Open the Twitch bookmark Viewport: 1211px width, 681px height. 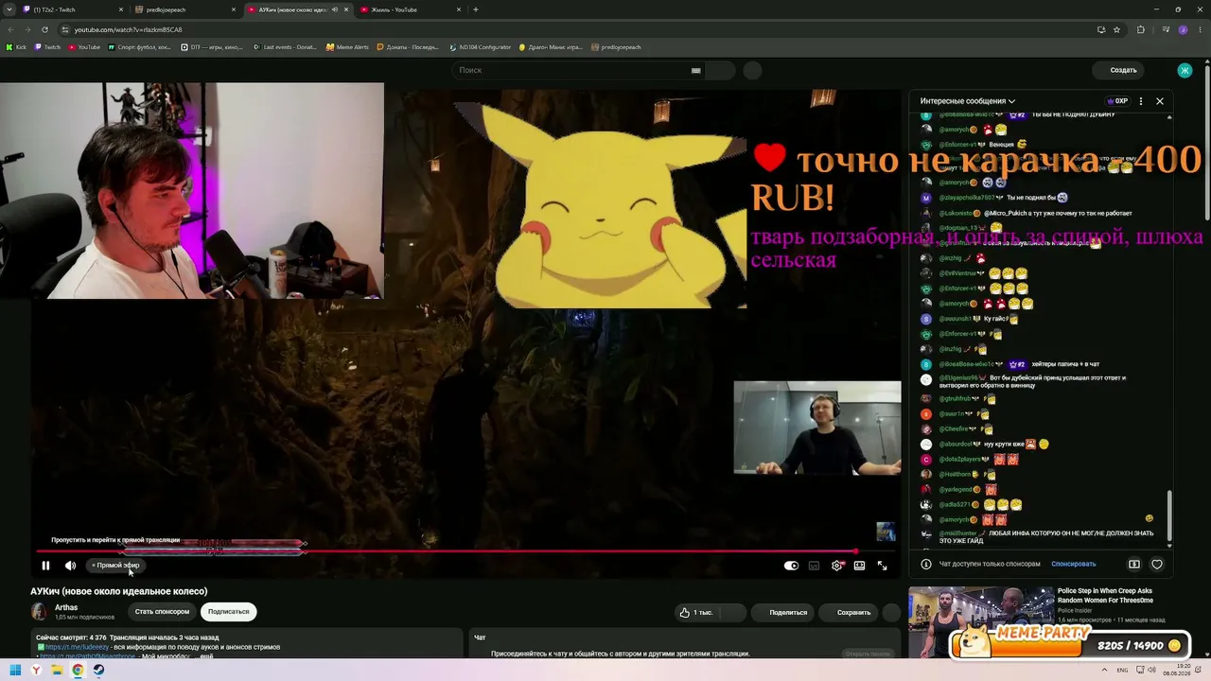coord(47,47)
